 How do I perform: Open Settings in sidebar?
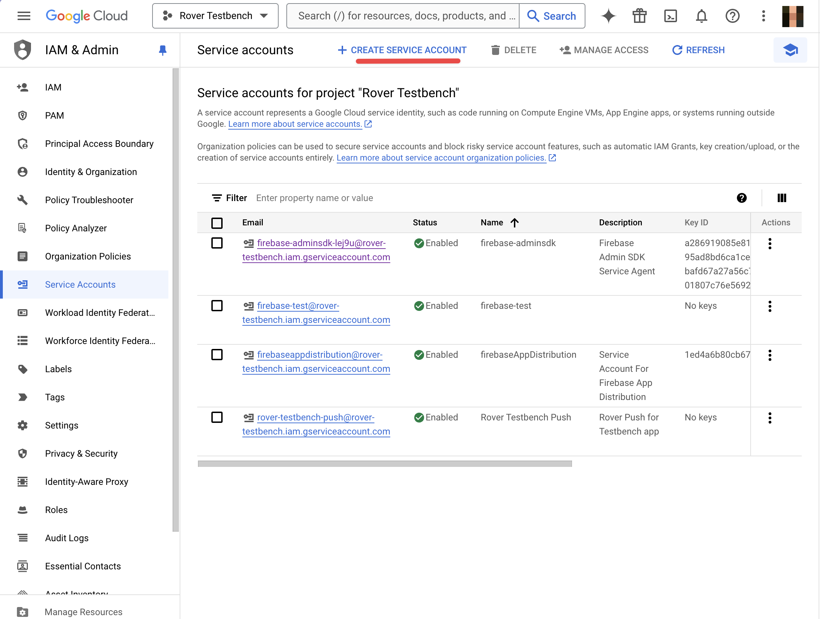click(85, 425)
